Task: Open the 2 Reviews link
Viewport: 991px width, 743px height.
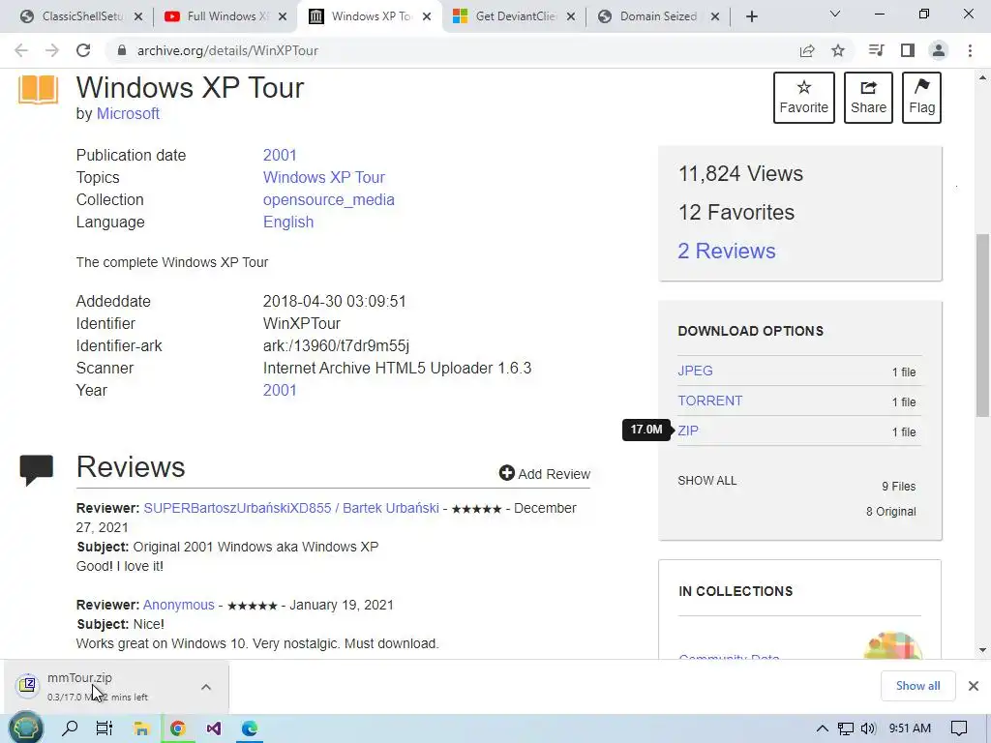Action: [726, 251]
